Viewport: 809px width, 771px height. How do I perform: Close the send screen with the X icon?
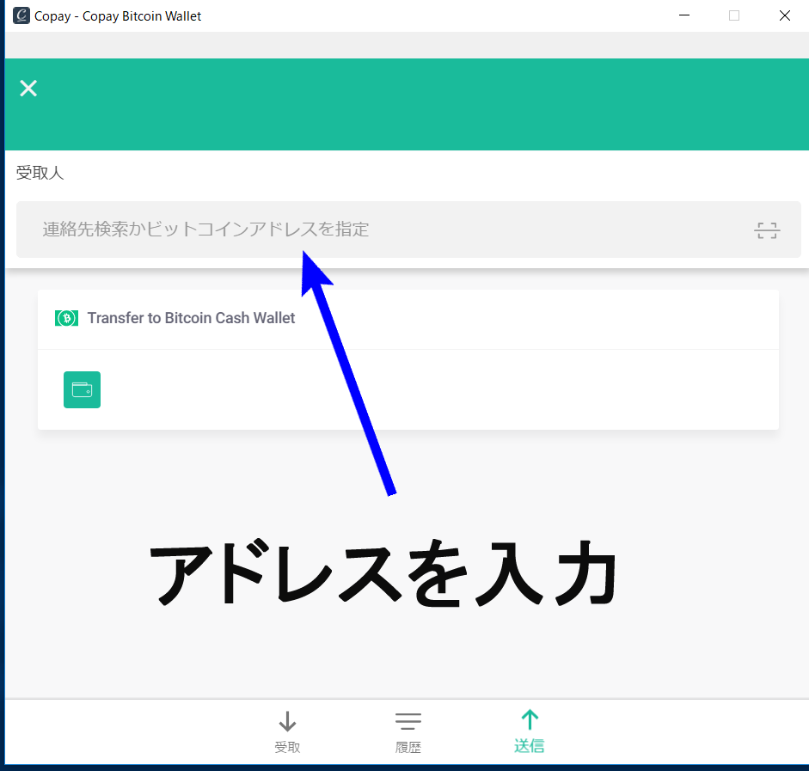pyautogui.click(x=28, y=89)
